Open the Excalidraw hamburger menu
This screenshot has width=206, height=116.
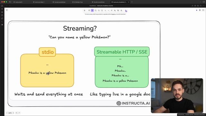tap(7, 10)
